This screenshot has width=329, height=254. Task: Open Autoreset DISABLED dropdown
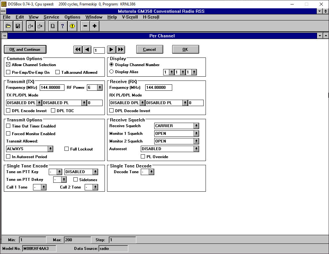point(196,149)
